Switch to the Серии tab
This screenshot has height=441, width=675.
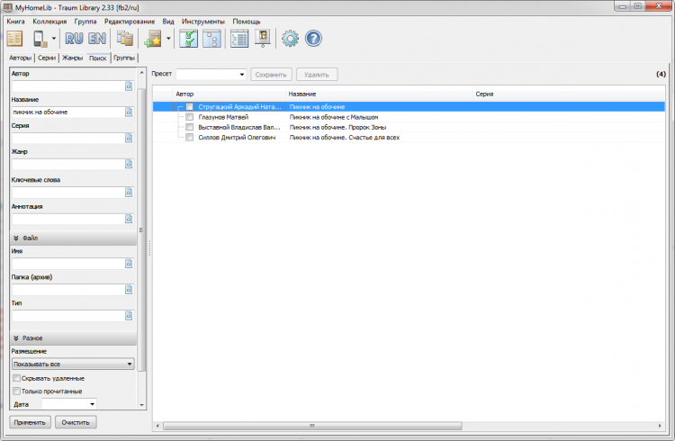click(47, 58)
